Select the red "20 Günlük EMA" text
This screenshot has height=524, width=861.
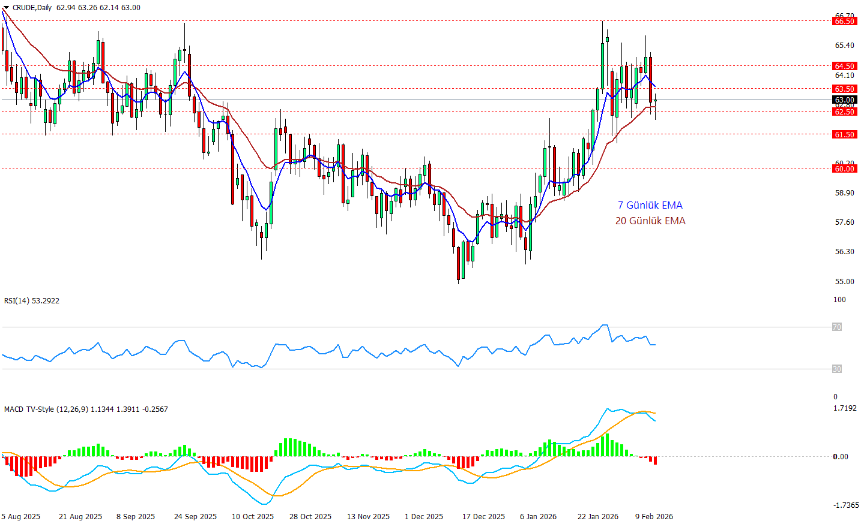(650, 221)
